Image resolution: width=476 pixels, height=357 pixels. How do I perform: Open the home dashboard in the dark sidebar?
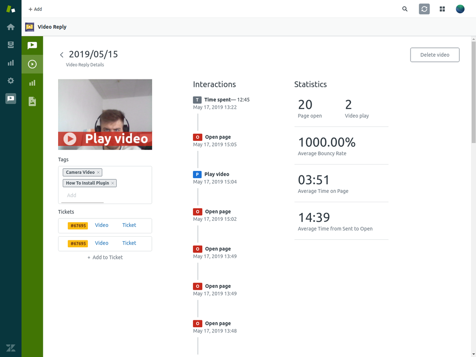click(10, 26)
